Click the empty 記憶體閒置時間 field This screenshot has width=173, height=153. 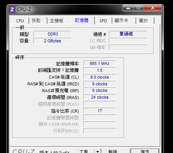[100, 117]
